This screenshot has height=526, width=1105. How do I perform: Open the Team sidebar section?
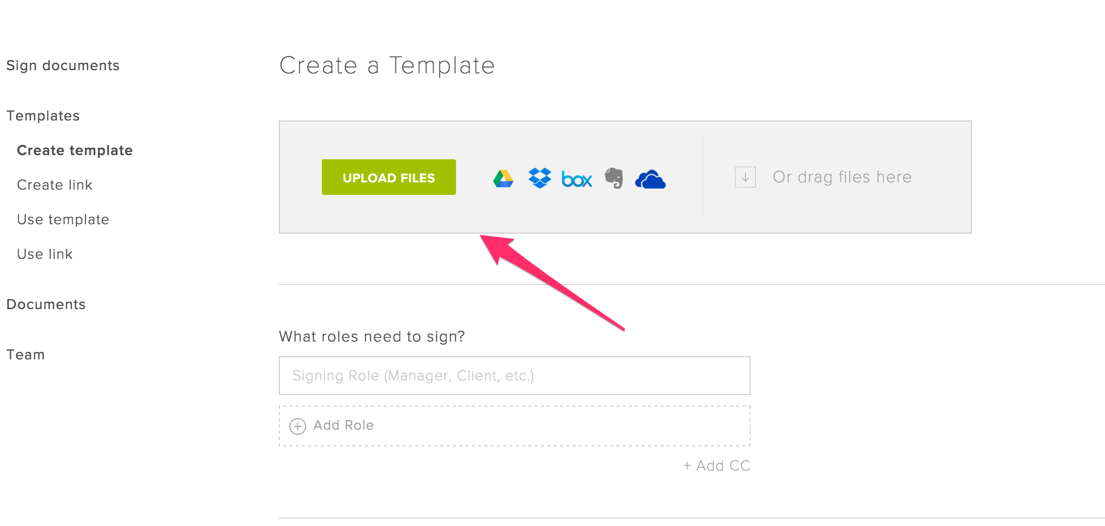(26, 355)
